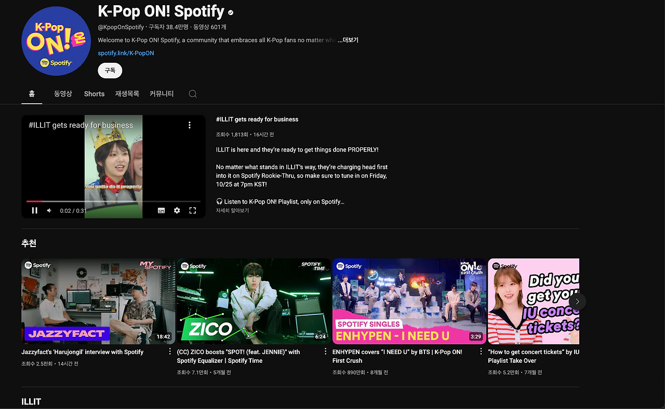Expand video description via 자세히 알아보기
The width and height of the screenshot is (665, 409).
tap(232, 211)
